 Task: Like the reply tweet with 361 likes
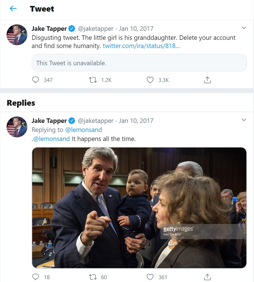(x=150, y=277)
